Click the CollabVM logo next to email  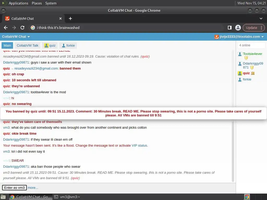click(216, 37)
